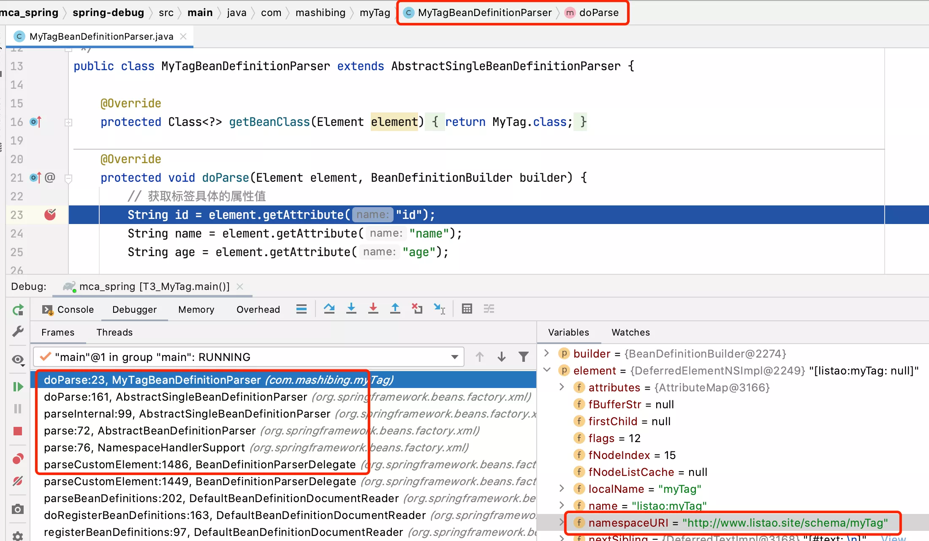Click the @ annotation gutter icon on line 21

[50, 178]
